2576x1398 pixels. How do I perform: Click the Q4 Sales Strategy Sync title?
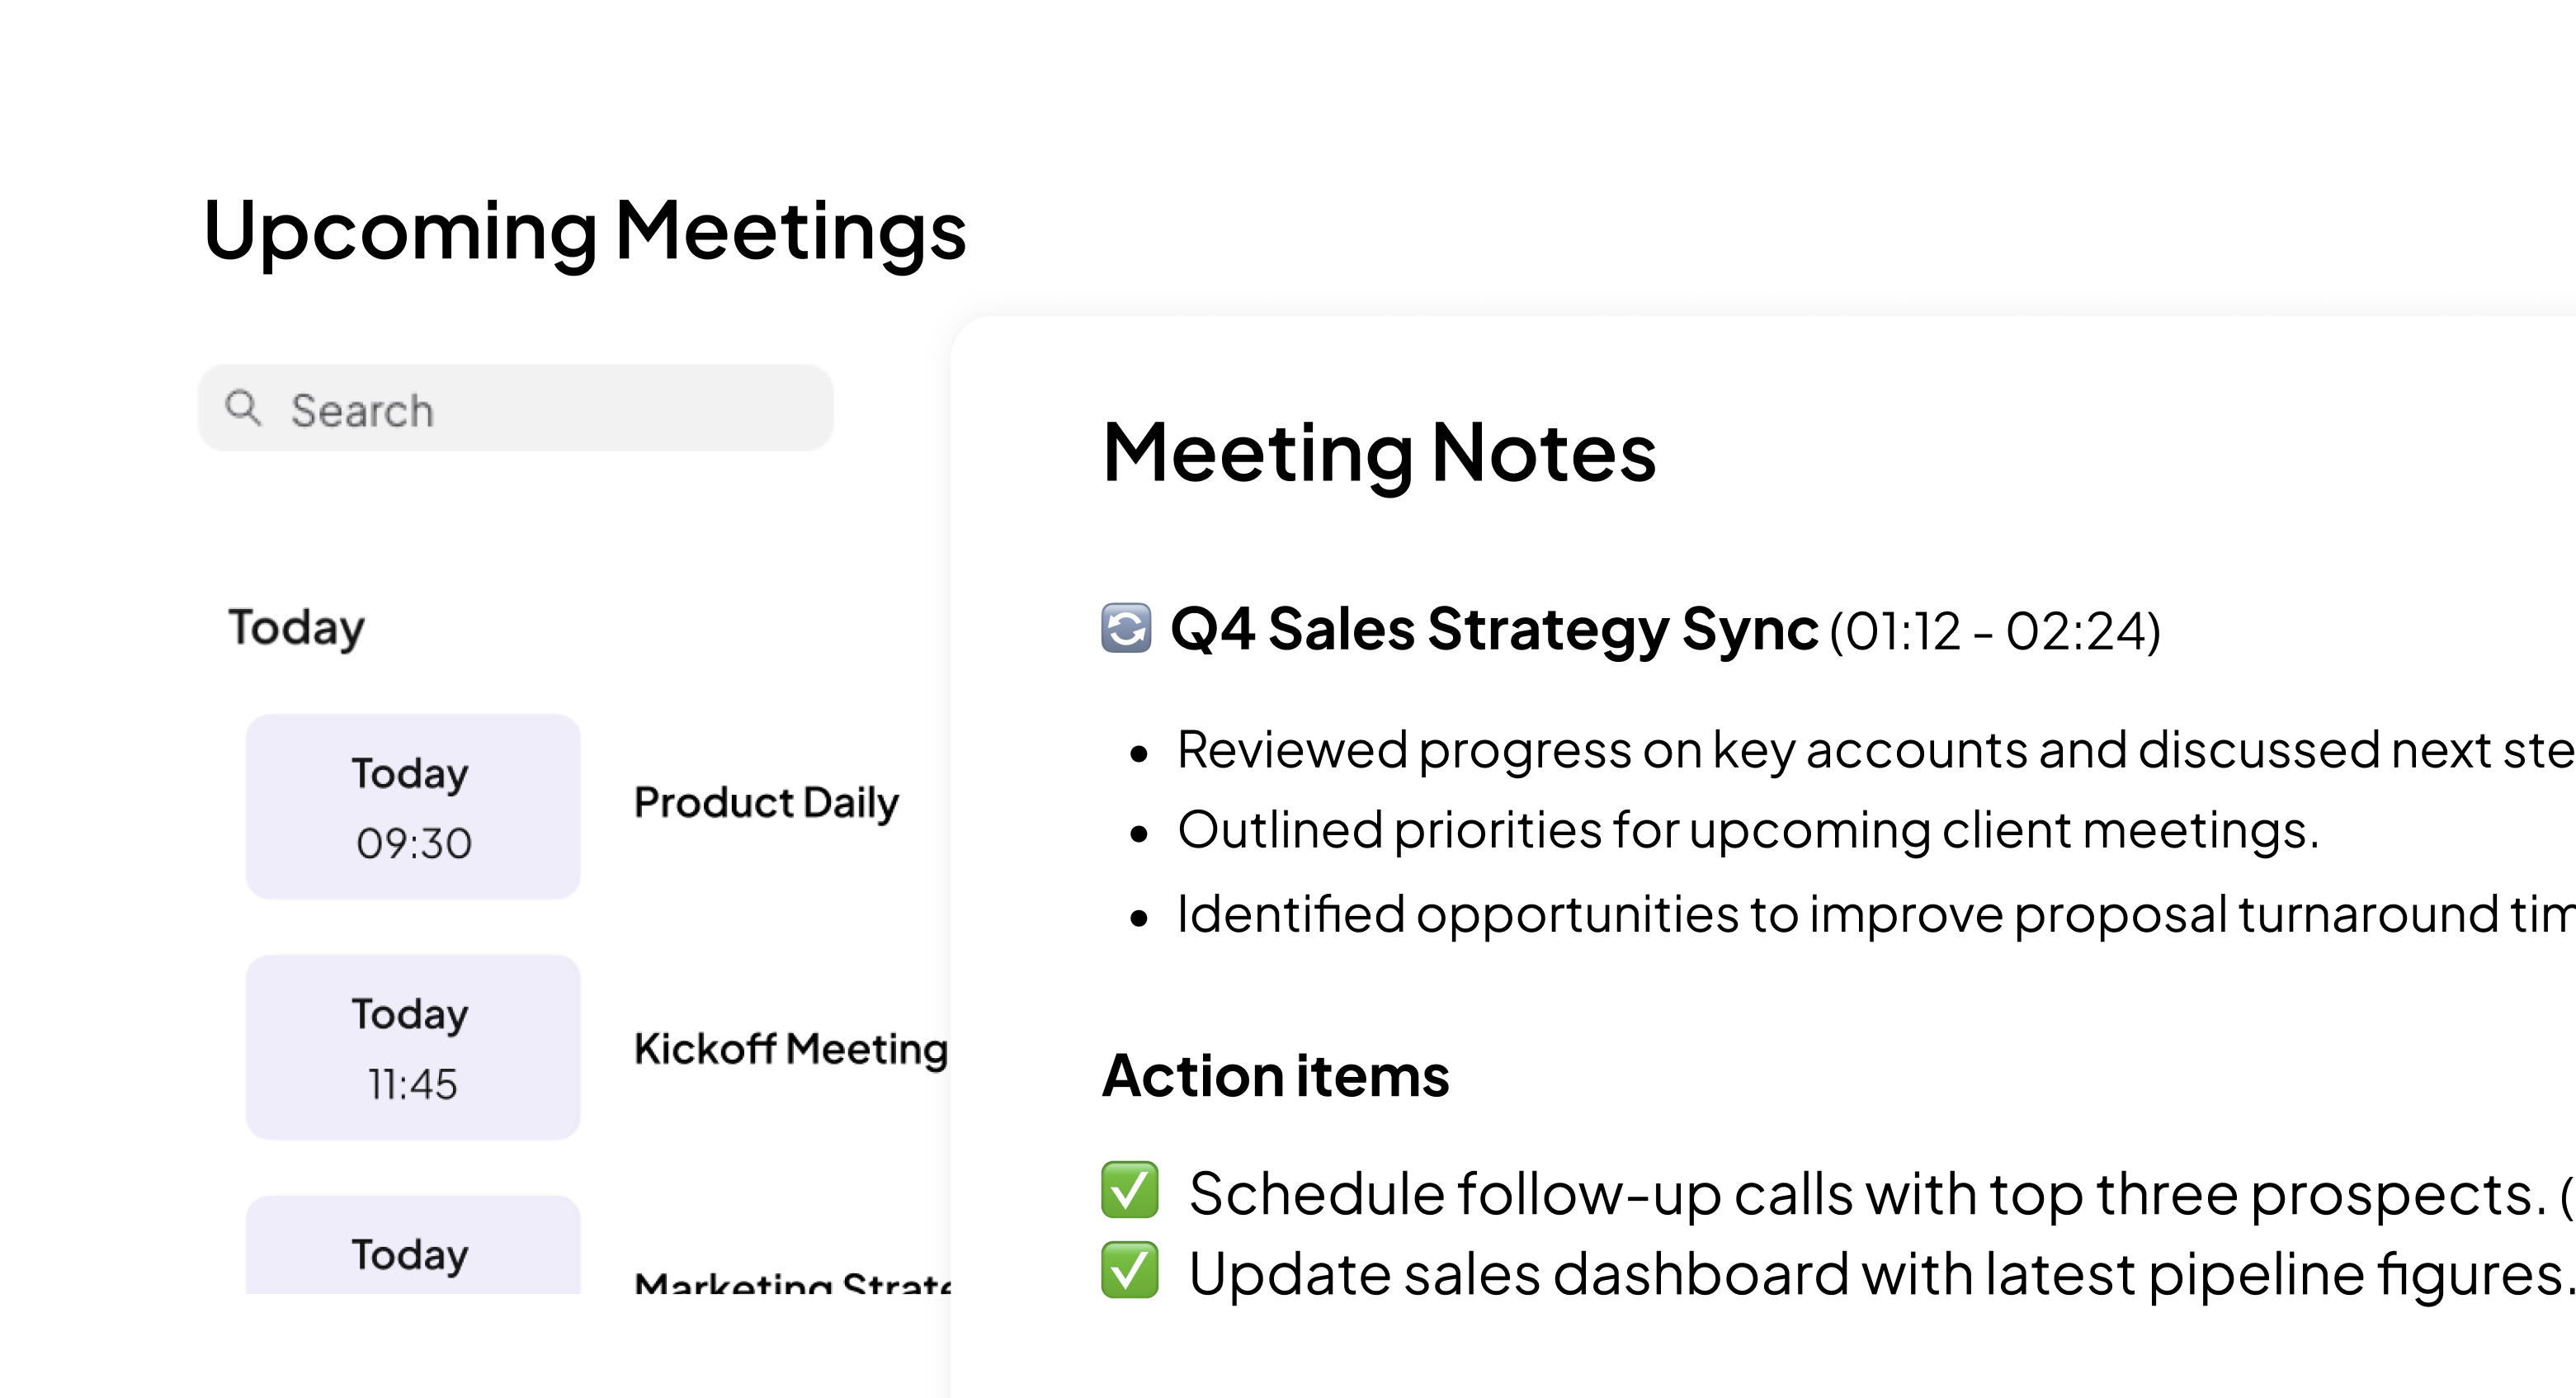(1493, 630)
